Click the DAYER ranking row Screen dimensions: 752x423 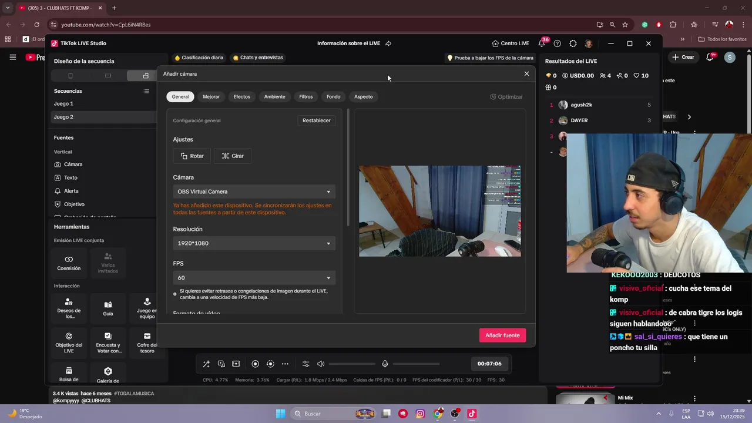(x=600, y=120)
